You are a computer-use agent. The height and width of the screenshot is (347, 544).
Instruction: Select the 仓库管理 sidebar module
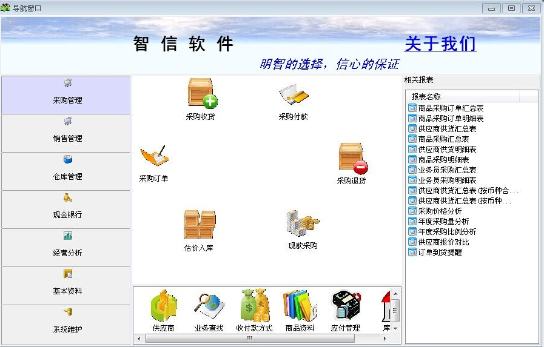[x=66, y=171]
